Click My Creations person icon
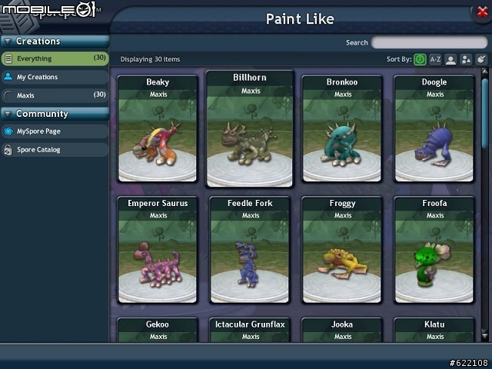This screenshot has height=369, width=492. [x=8, y=77]
